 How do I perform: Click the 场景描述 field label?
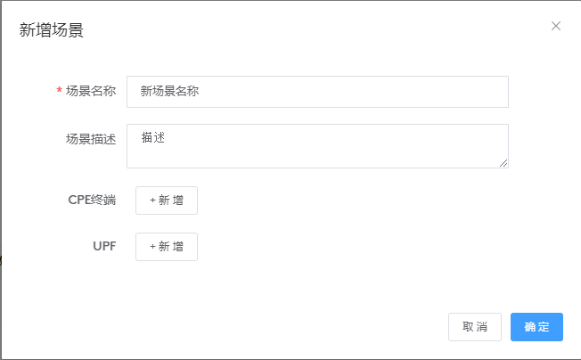click(91, 139)
